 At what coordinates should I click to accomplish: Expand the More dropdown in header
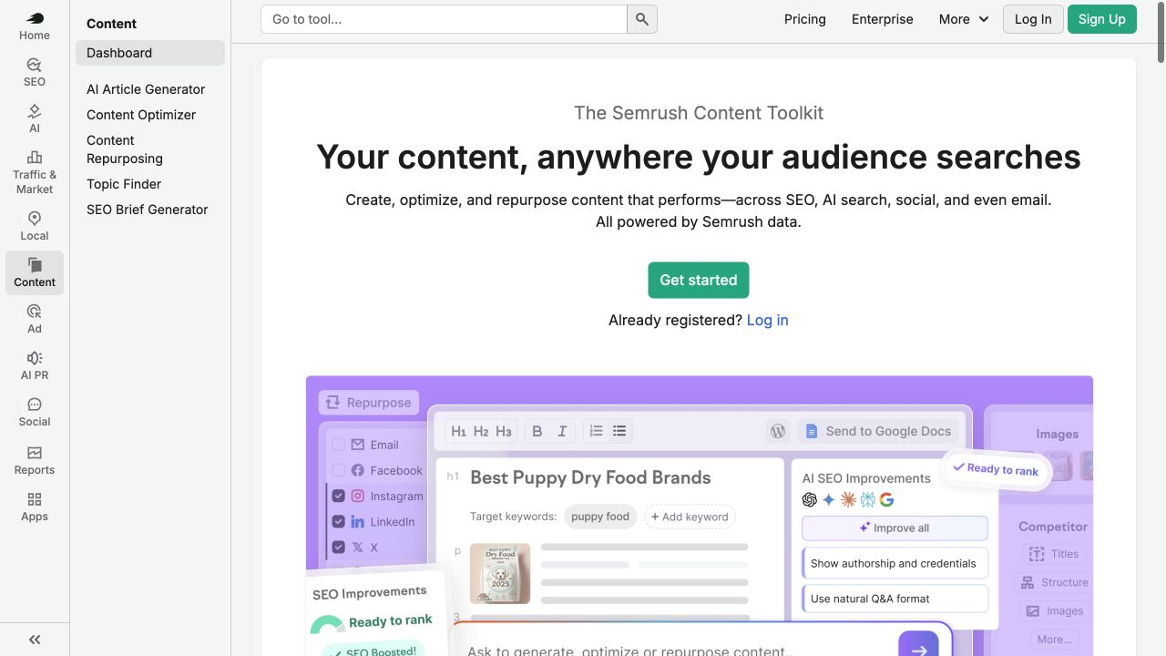click(964, 19)
